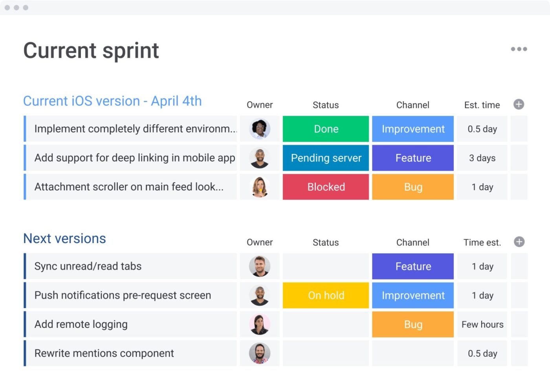Click the avatar on Rewrite mentions component row
Viewport: 550px width, 389px height.
pyautogui.click(x=259, y=353)
